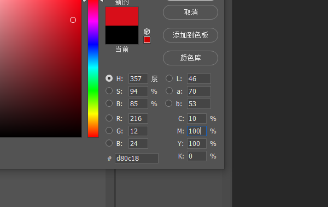Click the 取消 cancel button
This screenshot has width=328, height=207.
190,13
